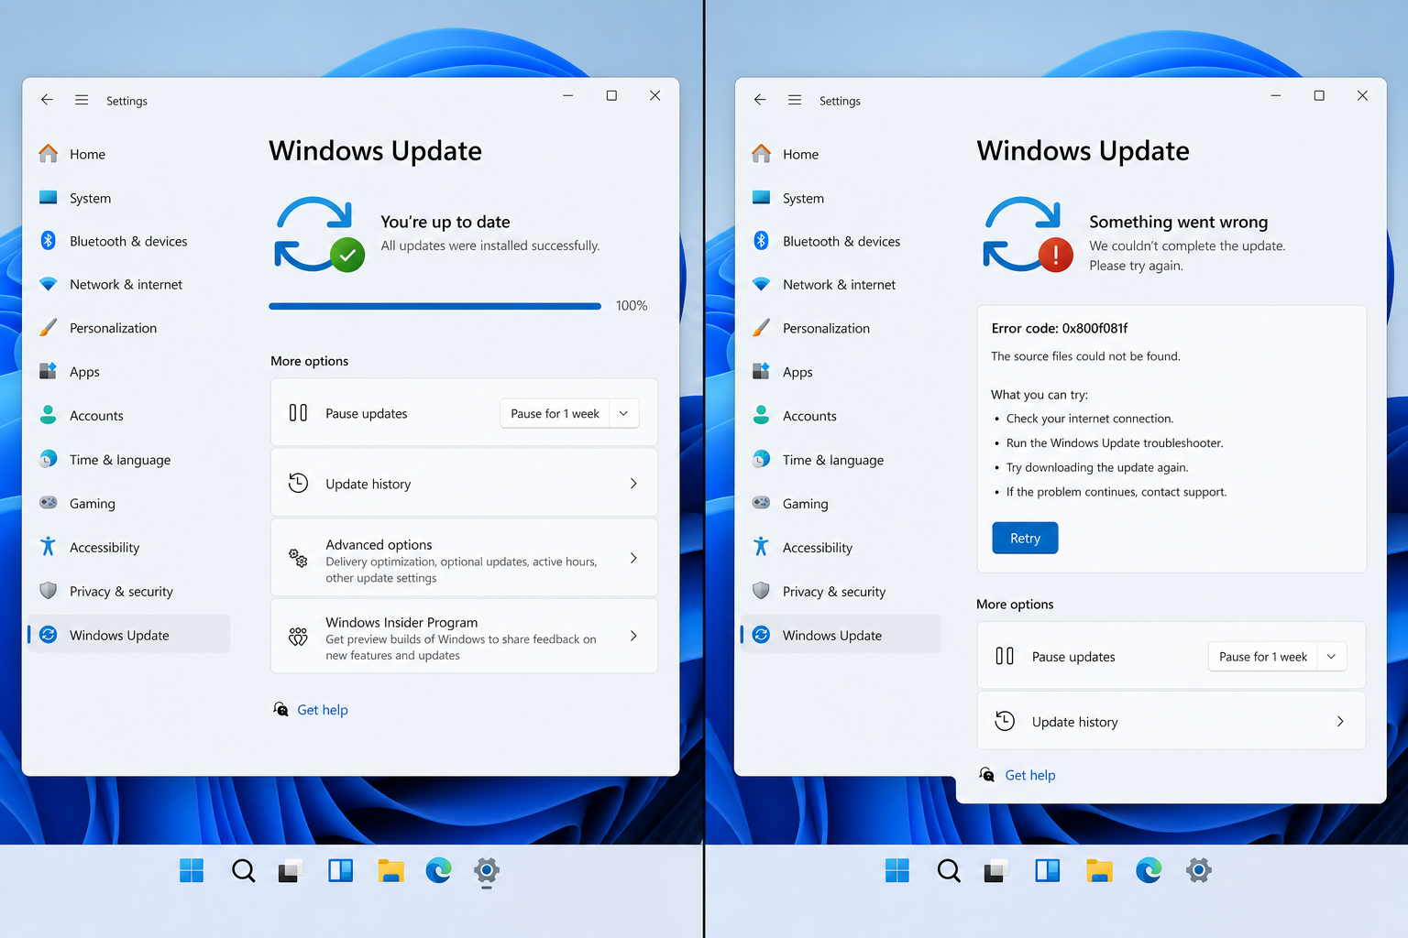Viewport: 1408px width, 938px height.
Task: Select Windows Update in the right window sidebar
Action: [x=841, y=635]
